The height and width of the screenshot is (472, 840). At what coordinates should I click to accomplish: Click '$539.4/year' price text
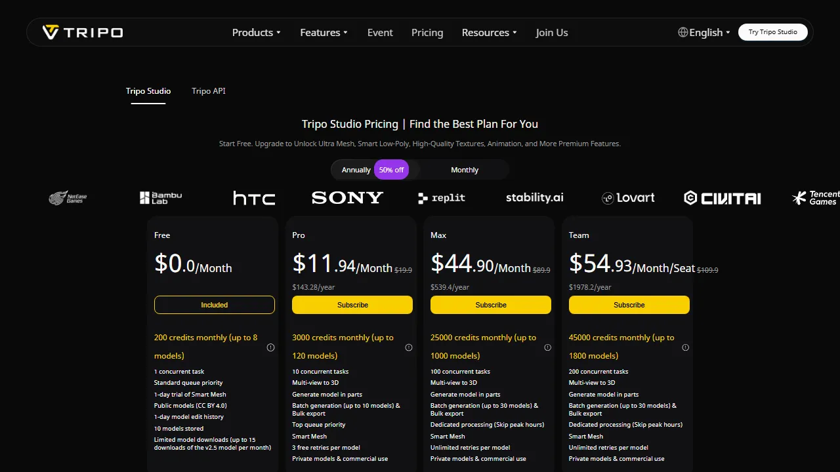(x=450, y=287)
